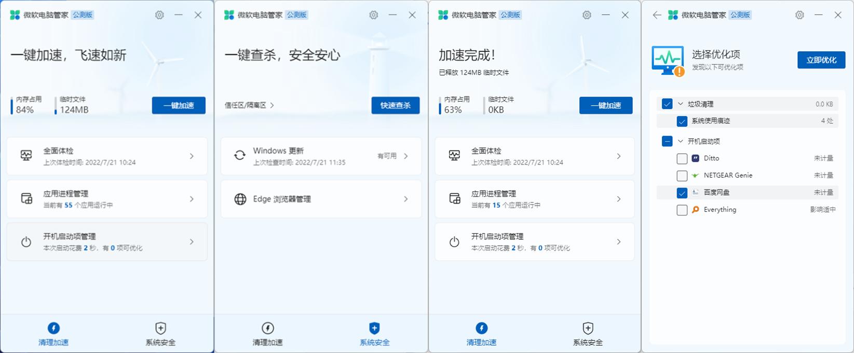Open settings gear in first window
Screen dimensions: 854x353
[x=159, y=15]
